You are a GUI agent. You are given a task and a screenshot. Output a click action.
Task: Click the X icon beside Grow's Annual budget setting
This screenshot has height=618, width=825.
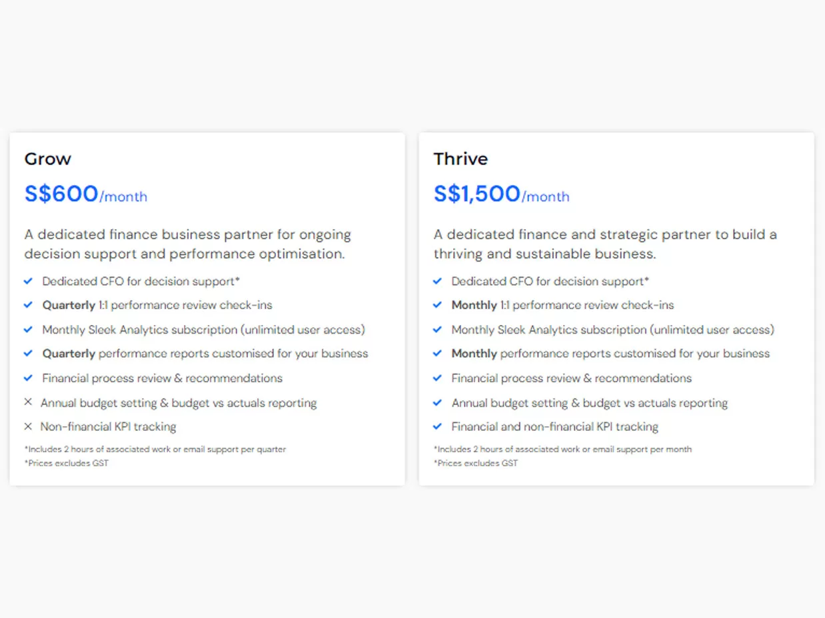pyautogui.click(x=28, y=402)
